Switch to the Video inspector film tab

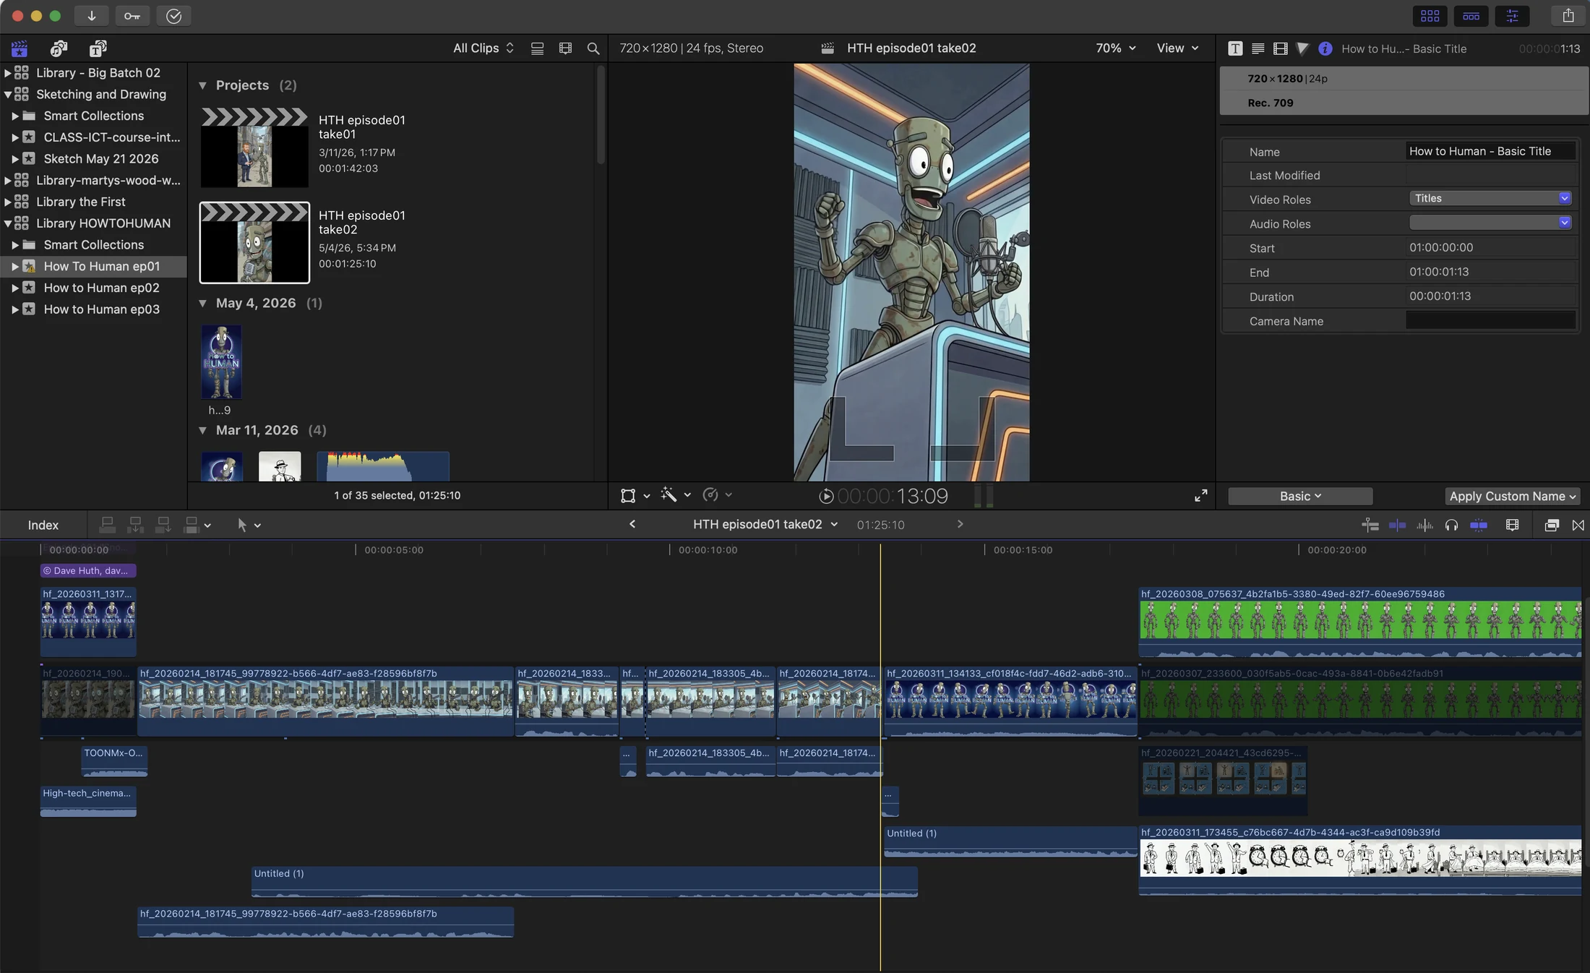1280,48
